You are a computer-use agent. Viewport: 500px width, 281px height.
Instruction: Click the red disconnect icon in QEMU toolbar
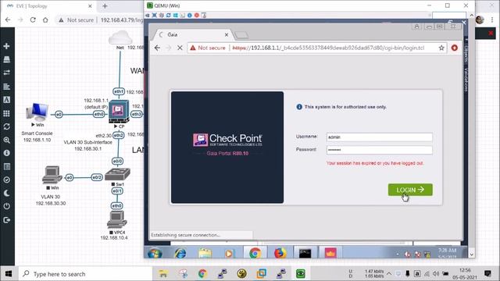pyautogui.click(x=197, y=15)
